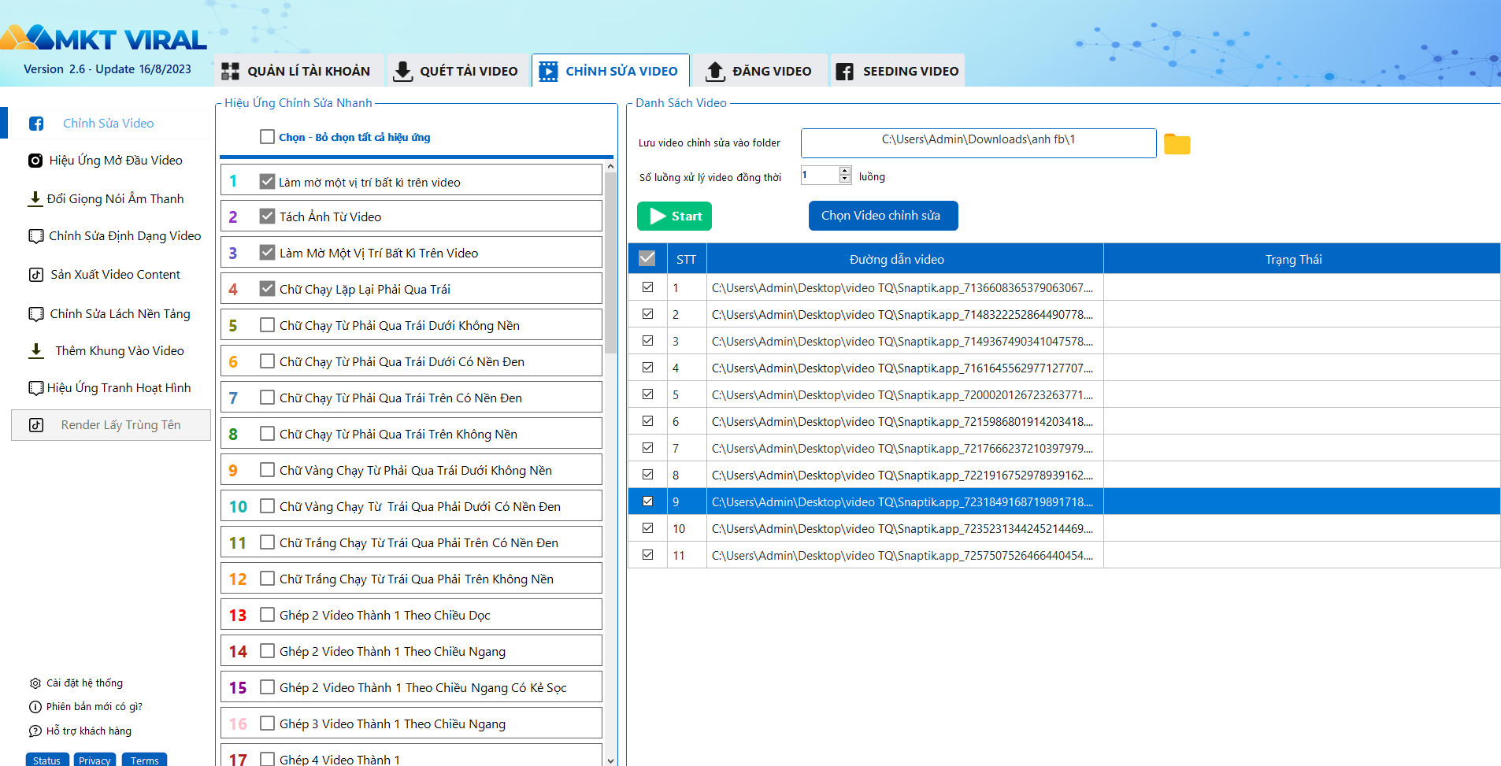Enable Ghép 3 Video Thành 1 Theo Chiều Ngang
This screenshot has height=766, width=1501.
pyautogui.click(x=268, y=723)
